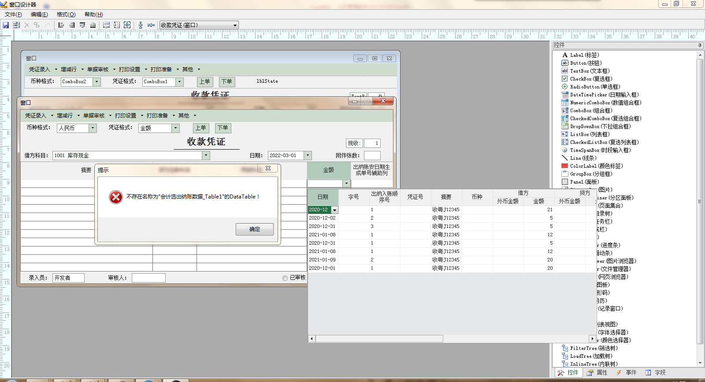The image size is (705, 382).
Task: Select the CheckedComboBox control icon
Action: coord(564,118)
